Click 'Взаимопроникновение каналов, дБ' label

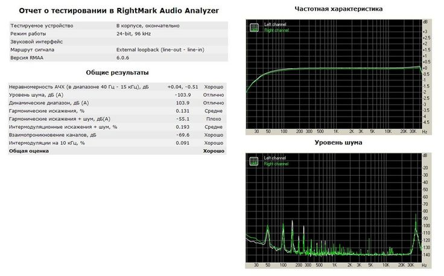tap(52, 135)
